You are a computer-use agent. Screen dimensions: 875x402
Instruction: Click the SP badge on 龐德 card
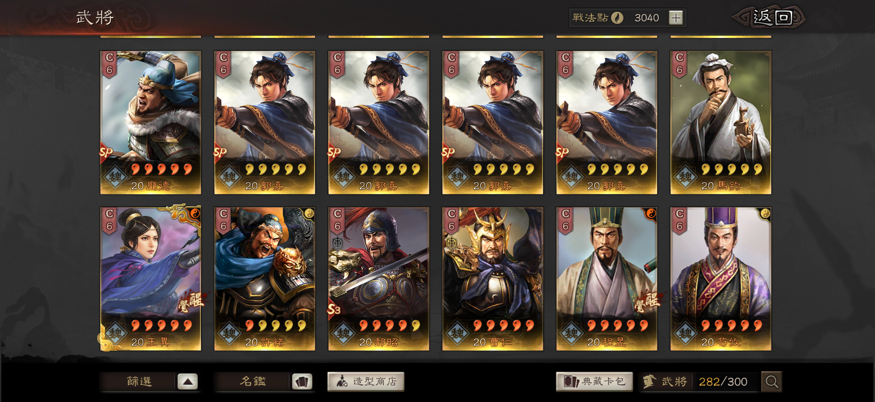click(x=106, y=152)
